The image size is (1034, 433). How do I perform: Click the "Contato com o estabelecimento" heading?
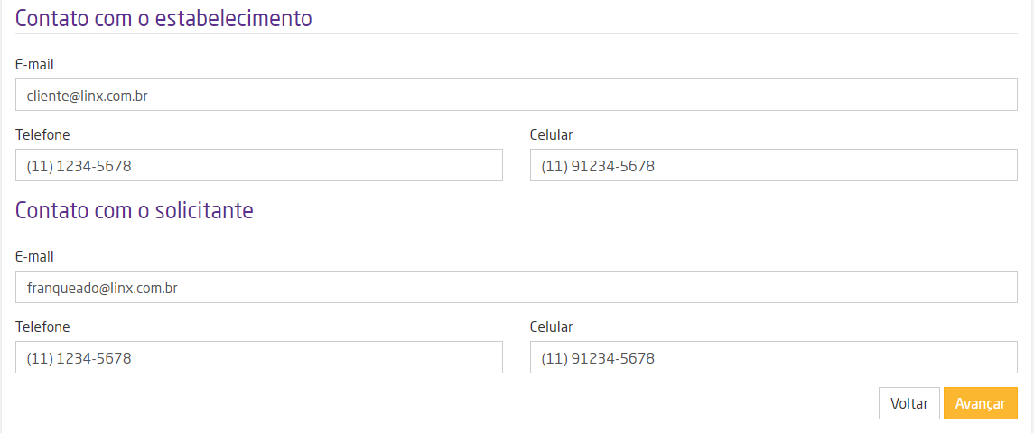(163, 18)
